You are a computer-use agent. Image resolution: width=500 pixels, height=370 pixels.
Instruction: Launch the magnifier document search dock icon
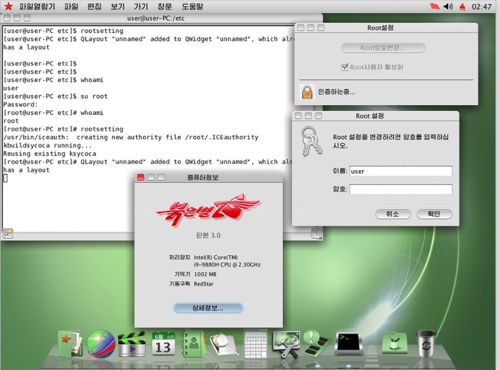[224, 344]
